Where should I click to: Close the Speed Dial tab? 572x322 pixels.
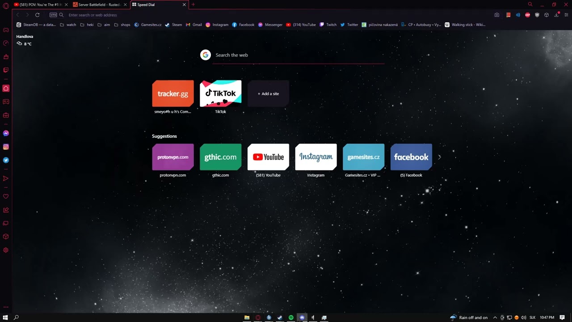click(x=184, y=4)
